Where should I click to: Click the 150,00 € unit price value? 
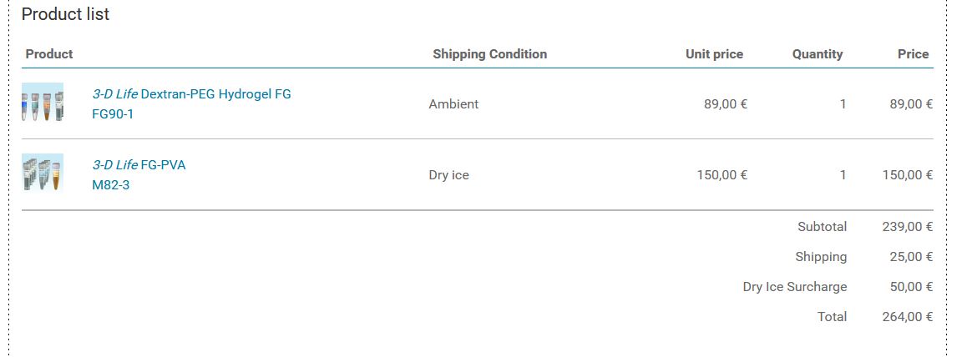coord(721,175)
